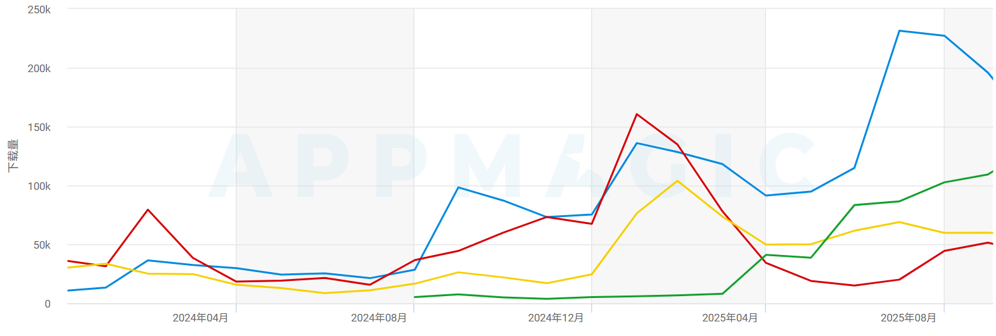Click the red line's lowest dip in 2025
This screenshot has height=336, width=996.
[854, 285]
